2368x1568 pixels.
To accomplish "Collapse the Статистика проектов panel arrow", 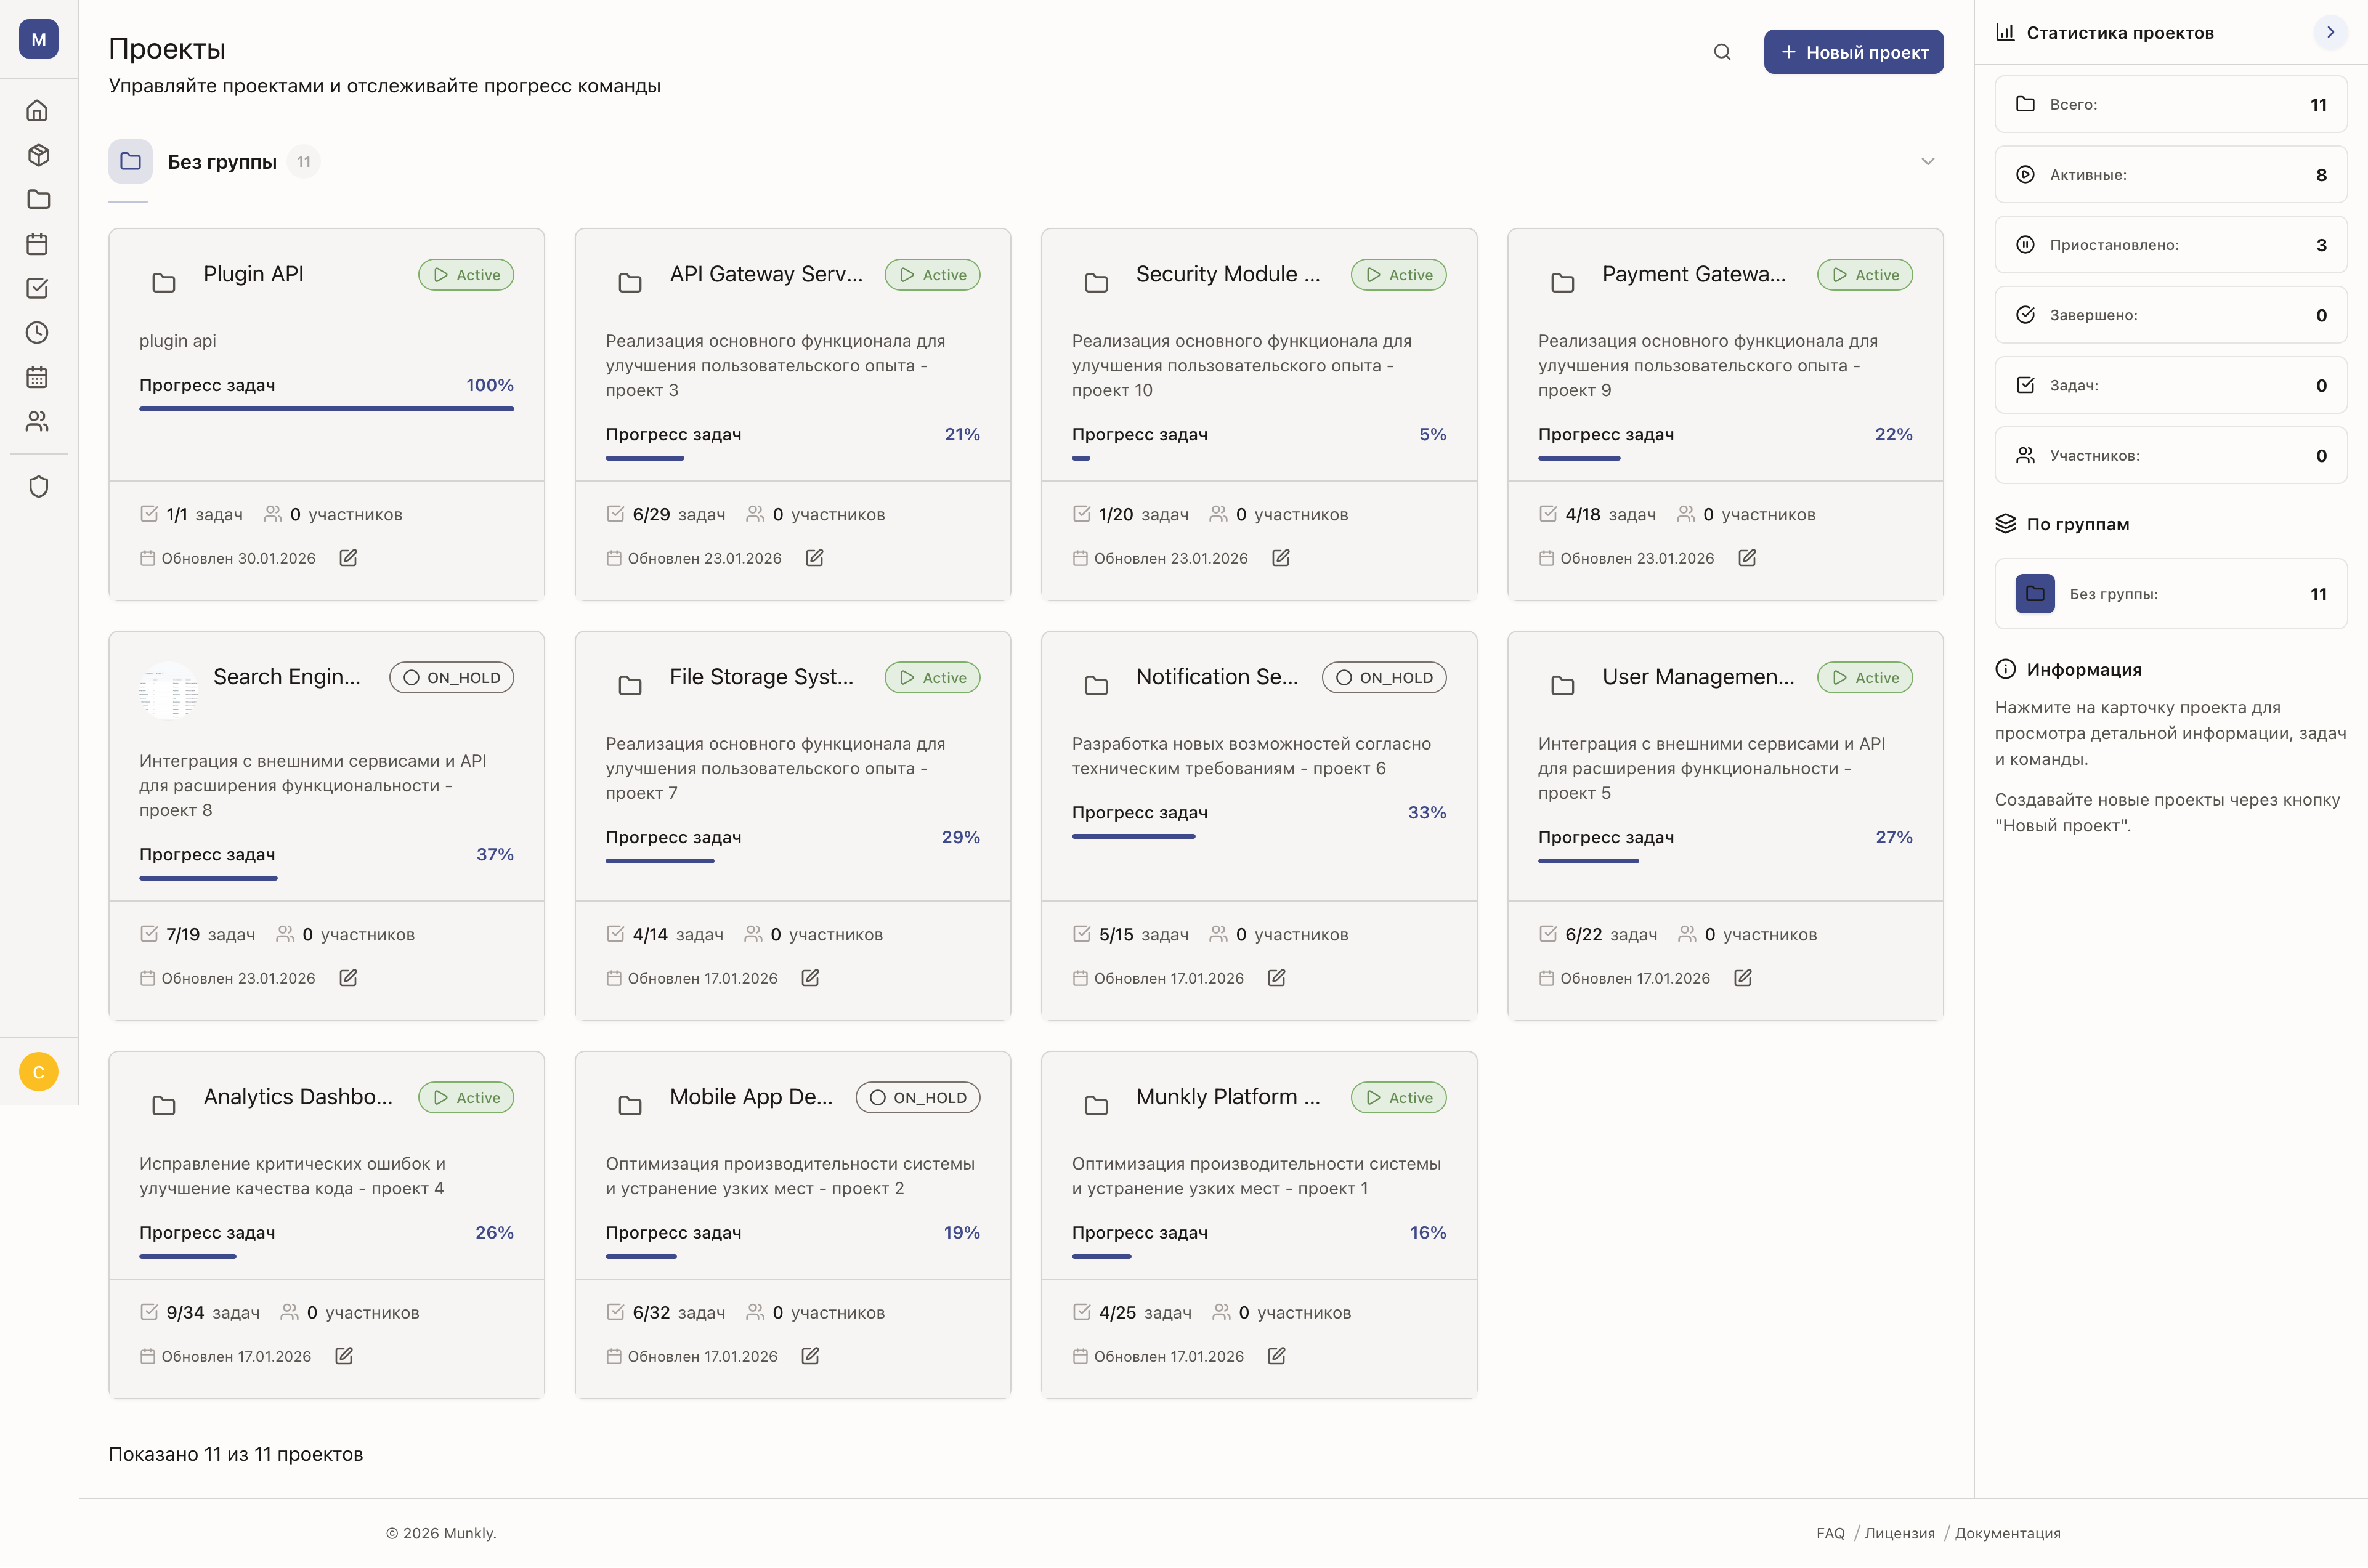I will tap(2329, 32).
